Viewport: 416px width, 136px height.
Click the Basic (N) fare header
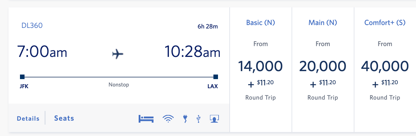260,23
